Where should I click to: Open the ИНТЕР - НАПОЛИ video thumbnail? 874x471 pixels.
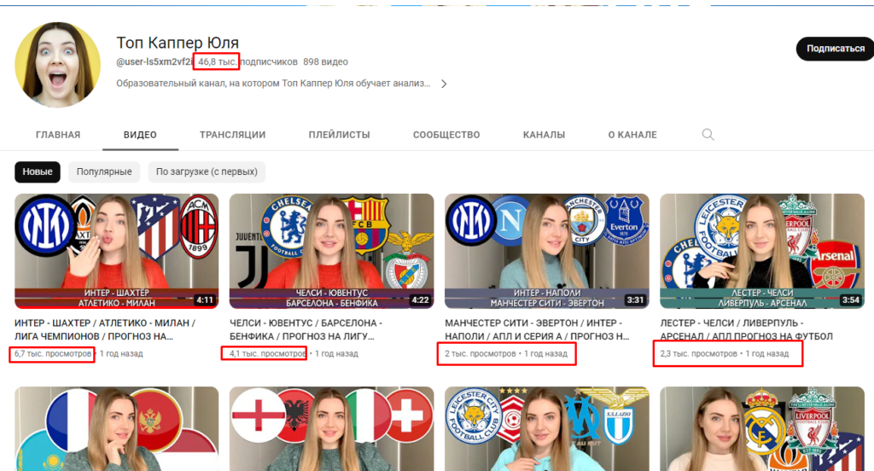click(547, 251)
